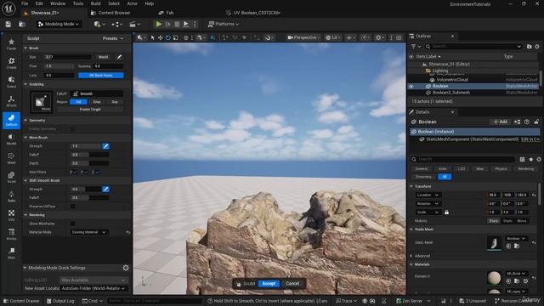Uncheck the X axis filter checkbox
Viewport: 544px width, 306px height.
pos(75,172)
